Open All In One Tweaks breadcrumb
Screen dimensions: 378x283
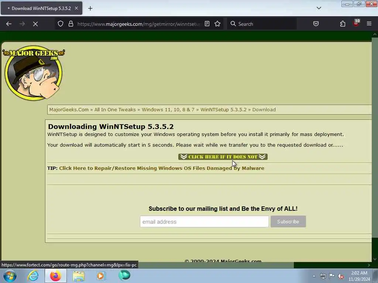pyautogui.click(x=115, y=110)
